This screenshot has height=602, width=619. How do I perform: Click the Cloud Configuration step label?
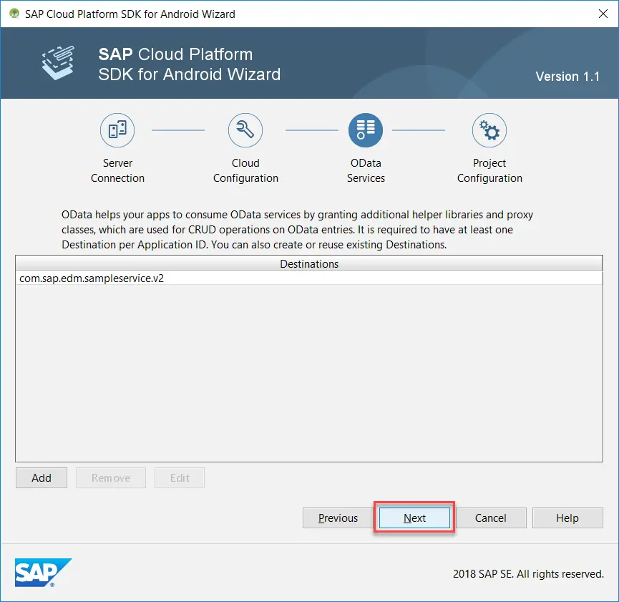245,170
